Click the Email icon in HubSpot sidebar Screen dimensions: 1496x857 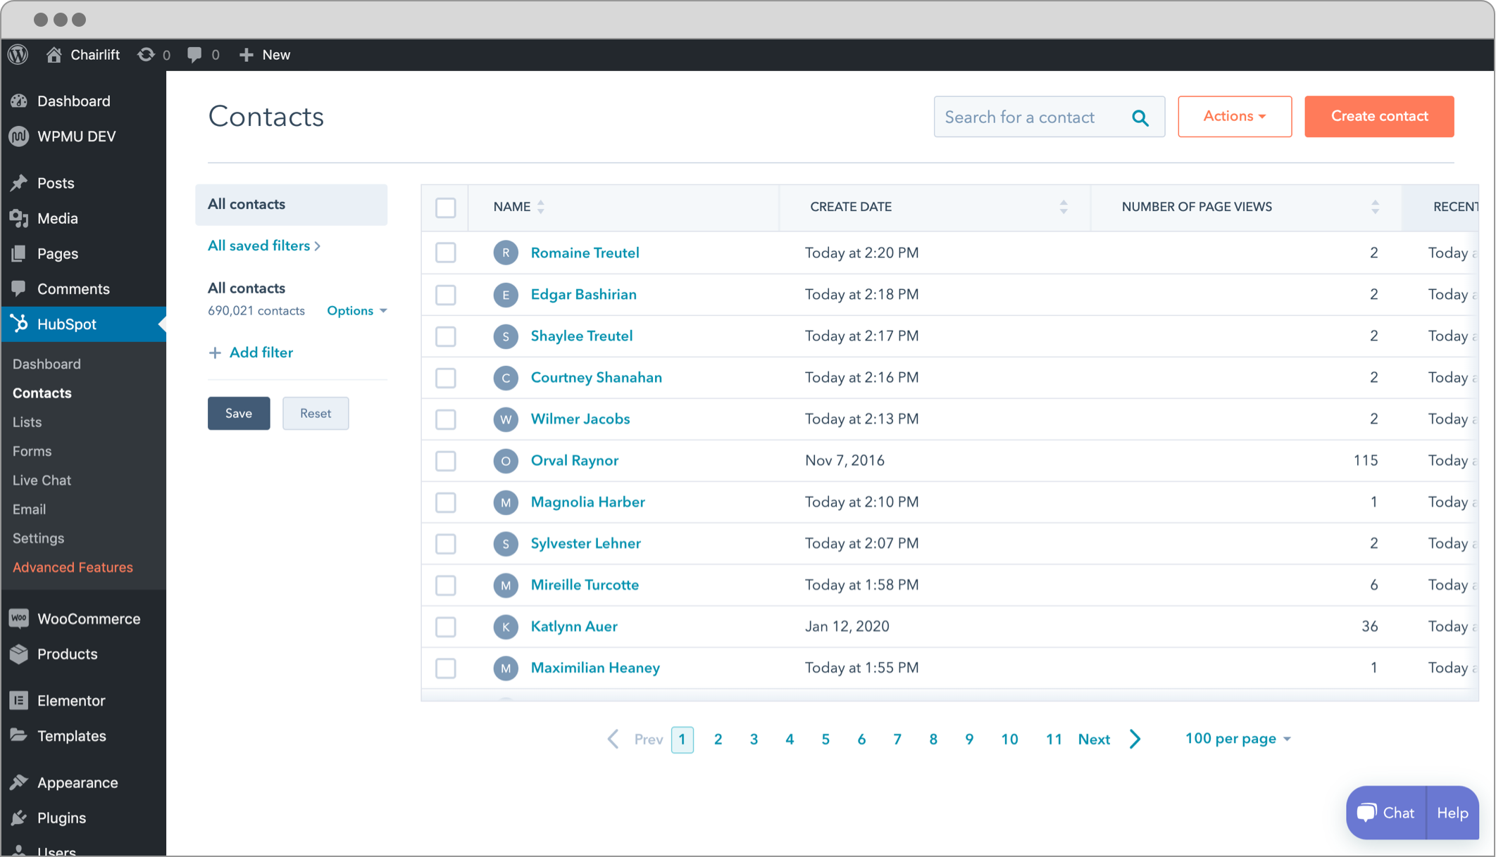click(x=29, y=509)
